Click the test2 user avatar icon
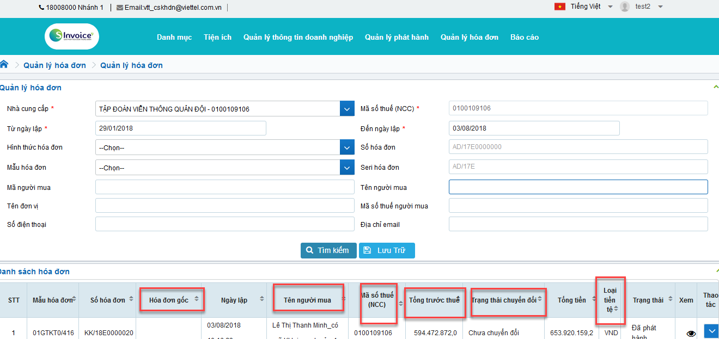719x339 pixels. tap(625, 7)
